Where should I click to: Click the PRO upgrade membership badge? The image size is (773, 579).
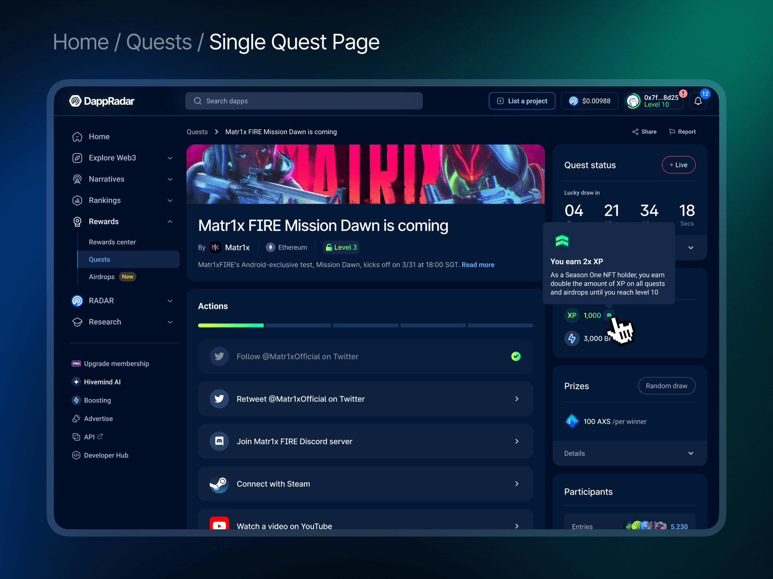click(76, 363)
